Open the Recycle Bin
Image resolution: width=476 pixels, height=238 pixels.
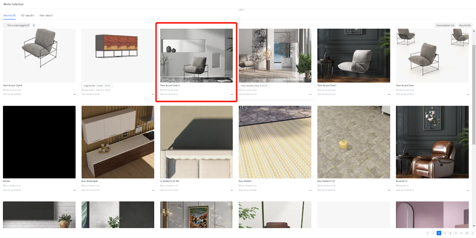tap(465, 26)
